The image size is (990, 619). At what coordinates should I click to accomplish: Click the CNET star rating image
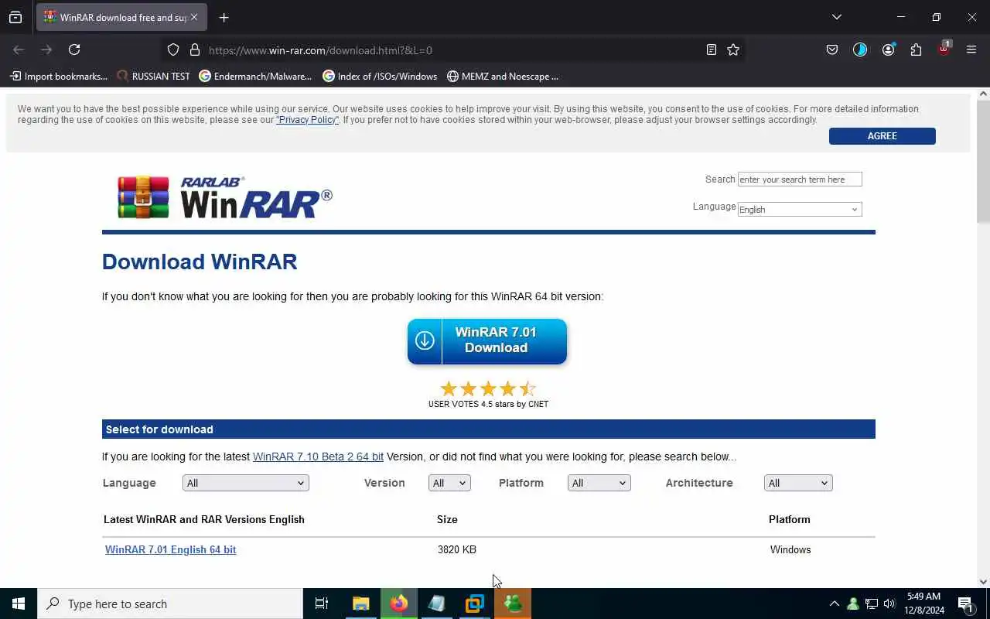[488, 388]
